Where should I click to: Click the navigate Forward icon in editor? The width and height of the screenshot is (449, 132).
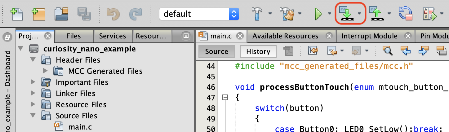tap(357, 51)
